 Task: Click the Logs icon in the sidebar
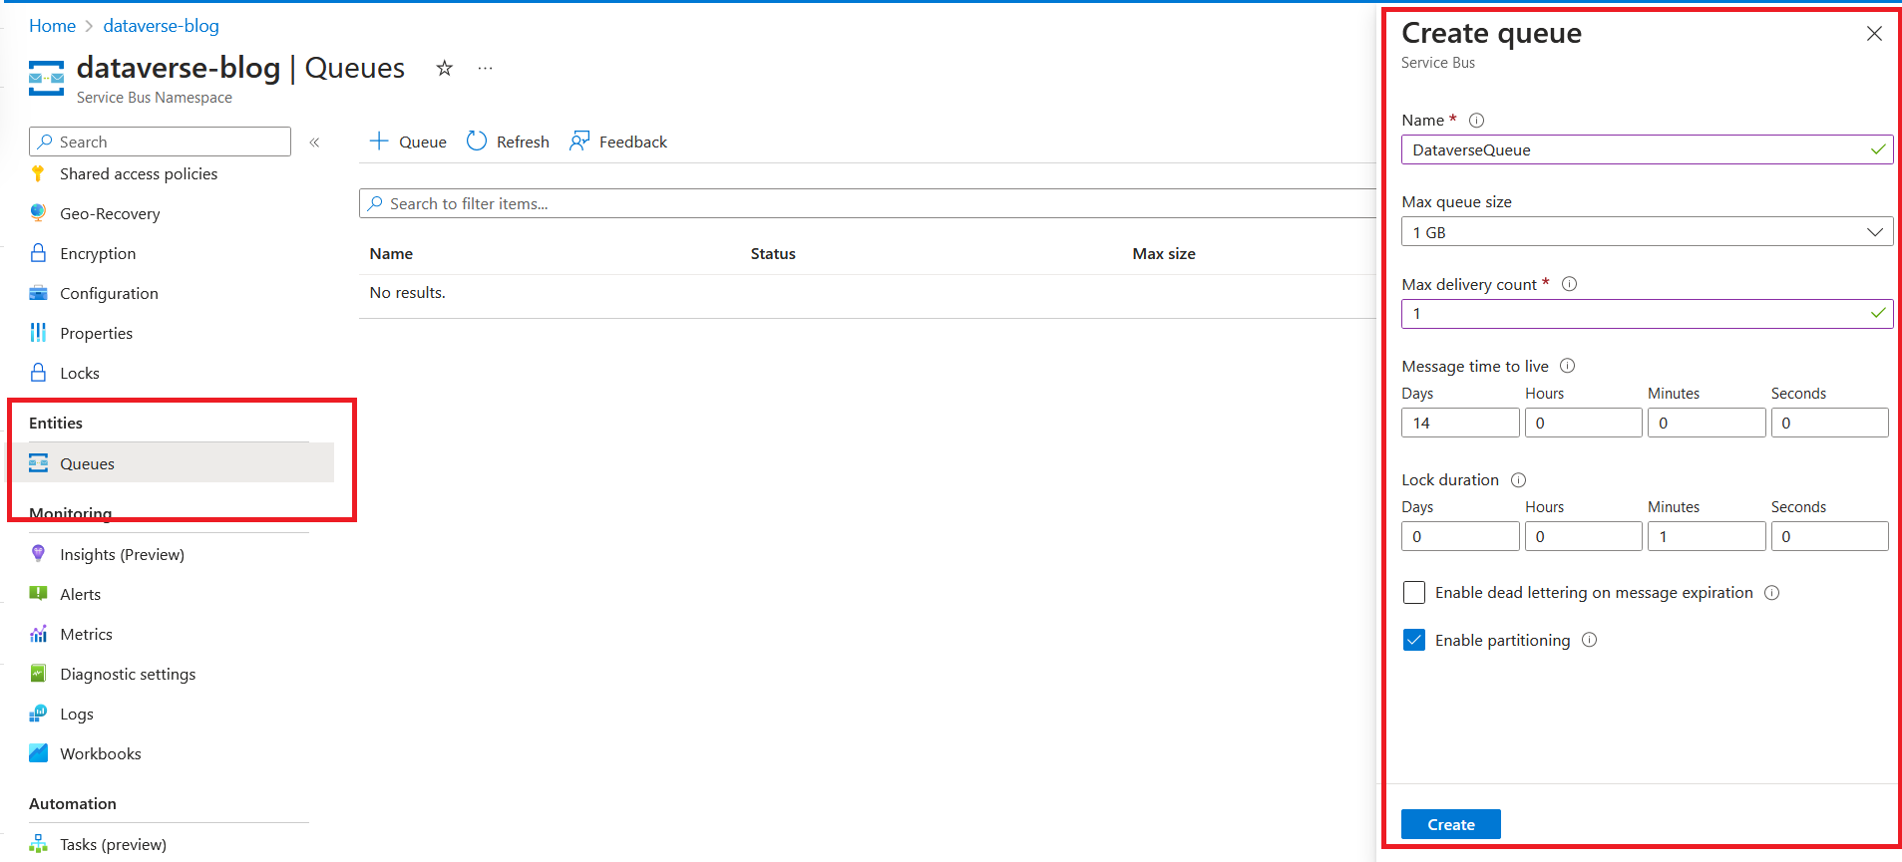click(x=38, y=714)
